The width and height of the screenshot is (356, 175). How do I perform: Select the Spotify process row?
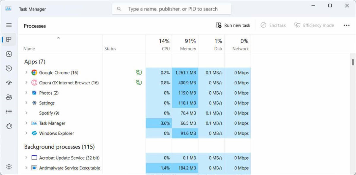click(49, 113)
